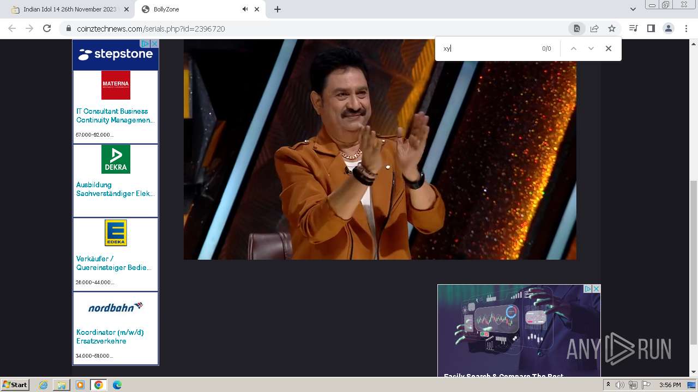Open AdChoices info on stepstone ad
The width and height of the screenshot is (698, 392).
tap(145, 44)
